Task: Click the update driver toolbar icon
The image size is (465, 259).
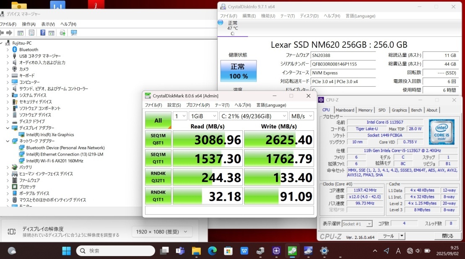Action: tap(62, 33)
